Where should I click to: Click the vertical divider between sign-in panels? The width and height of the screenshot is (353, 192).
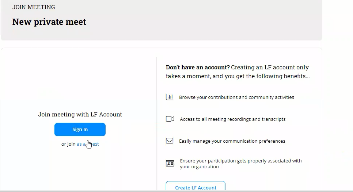(x=157, y=124)
